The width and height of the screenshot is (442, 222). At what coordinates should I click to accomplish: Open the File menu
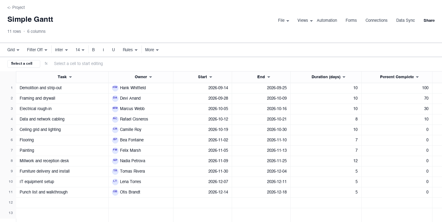[x=284, y=21]
